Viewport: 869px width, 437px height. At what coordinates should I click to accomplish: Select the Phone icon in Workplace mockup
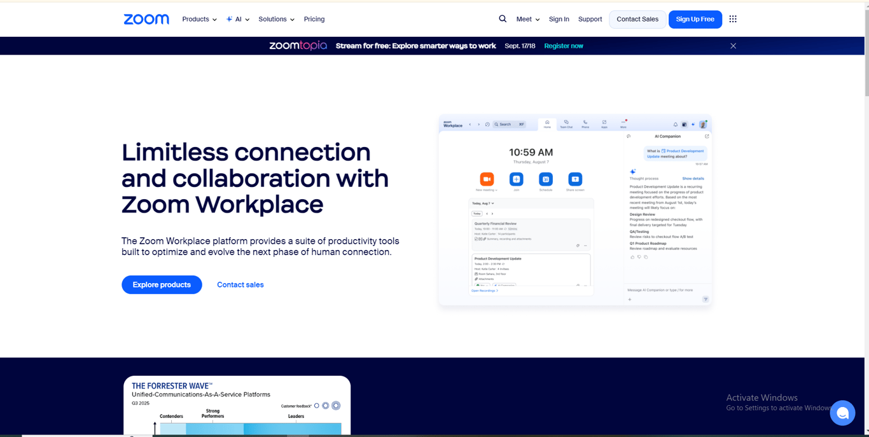[x=585, y=122]
